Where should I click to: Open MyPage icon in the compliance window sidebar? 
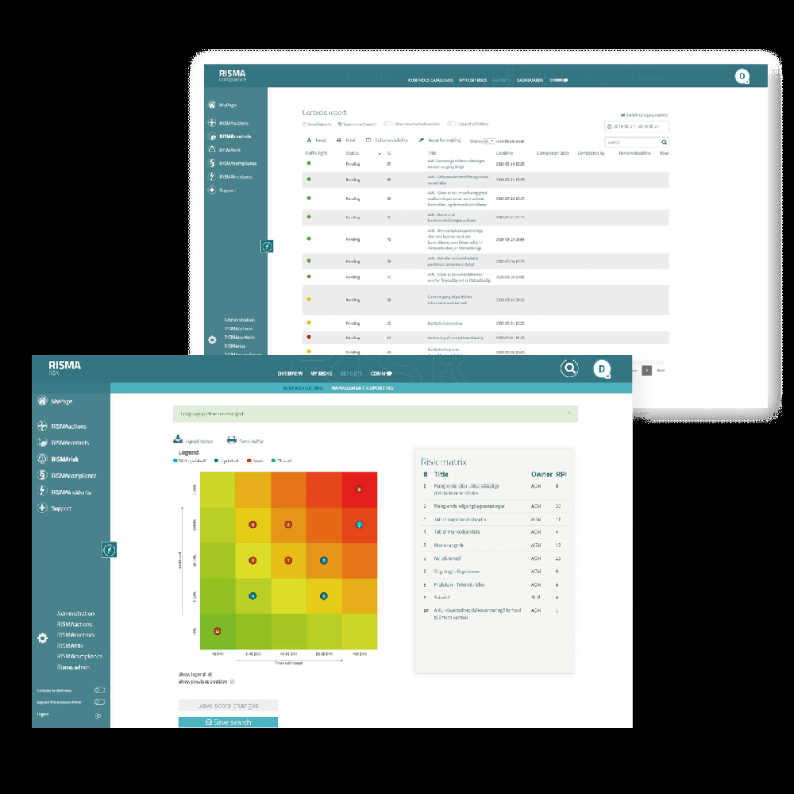[x=212, y=105]
